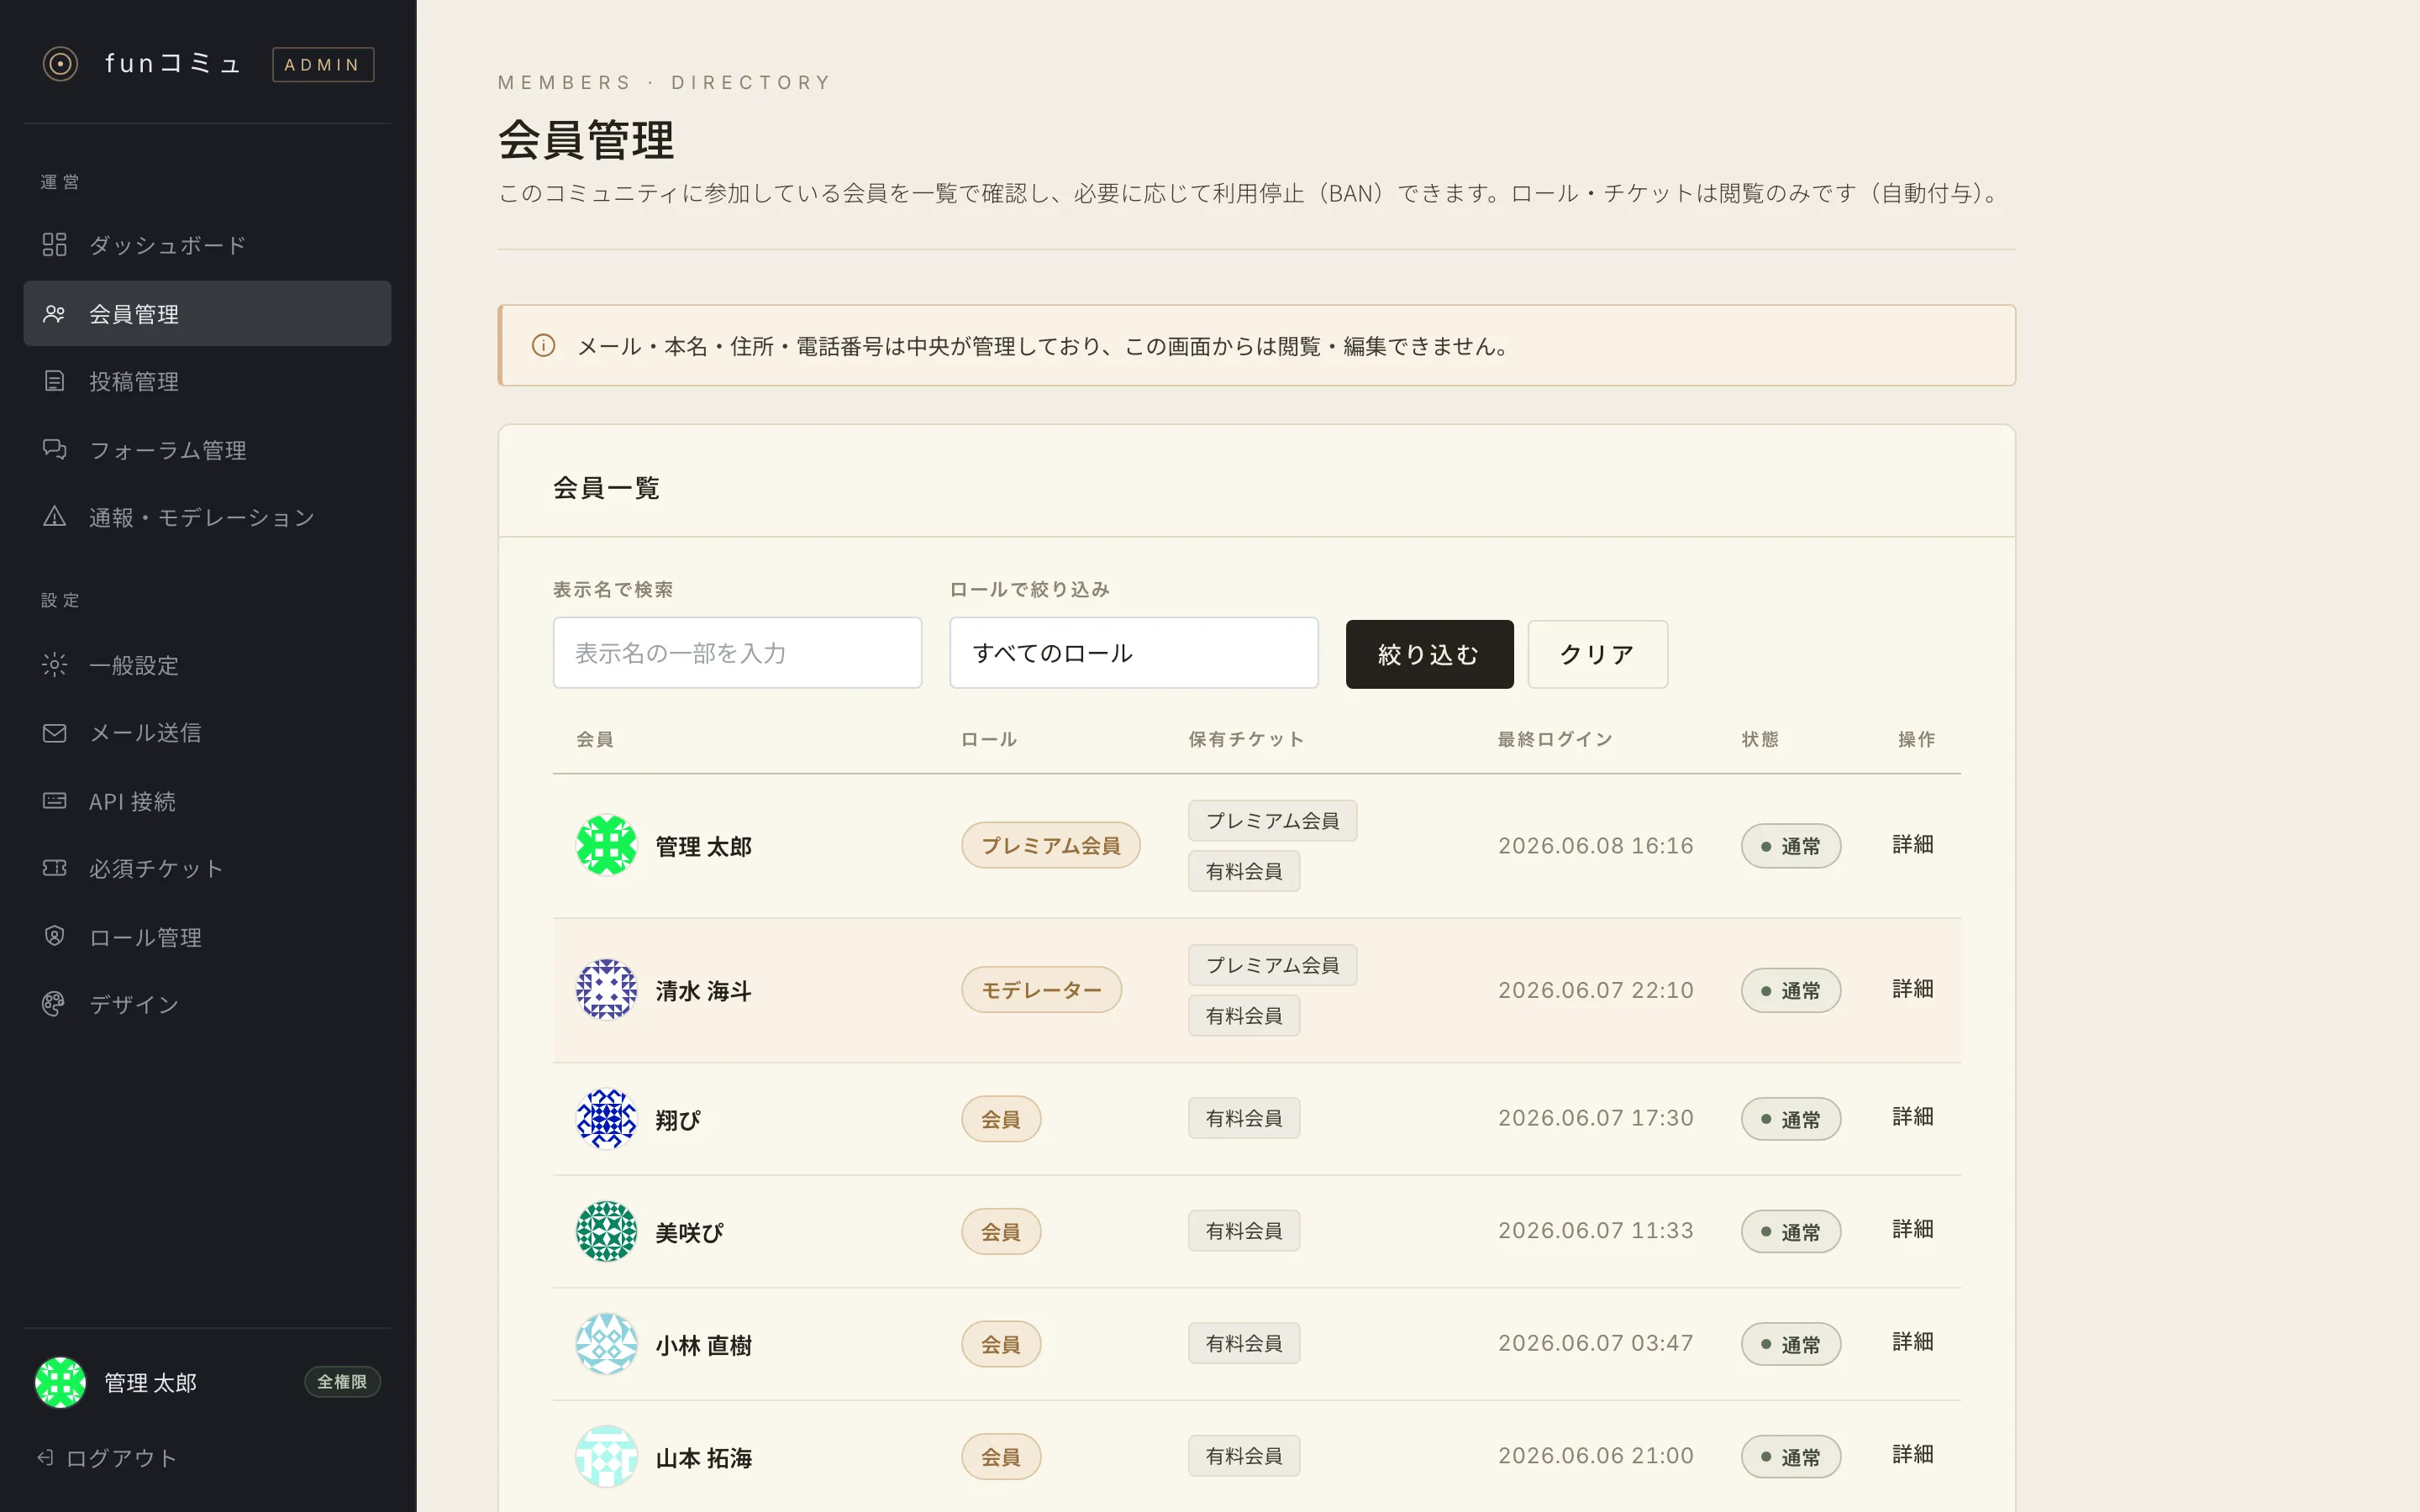Open 必須チケット menu item
This screenshot has width=2420, height=1512.
tap(207, 868)
